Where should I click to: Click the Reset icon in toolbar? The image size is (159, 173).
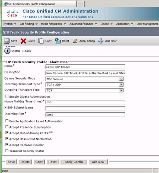coord(58,41)
